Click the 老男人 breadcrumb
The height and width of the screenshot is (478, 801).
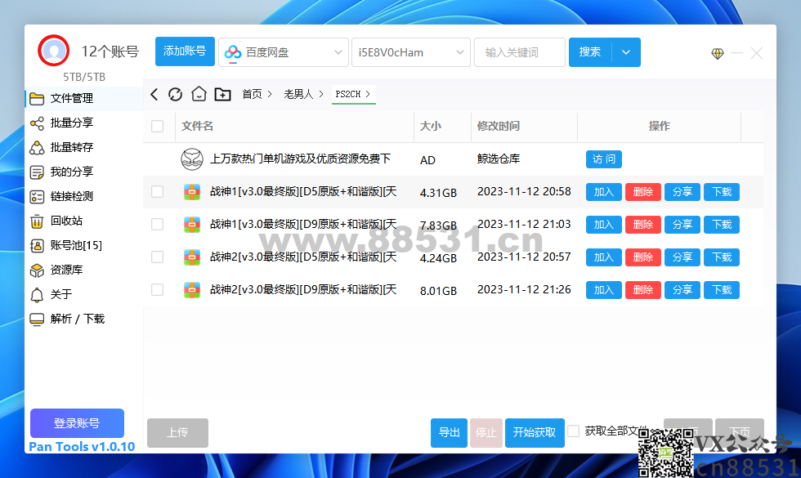click(298, 94)
